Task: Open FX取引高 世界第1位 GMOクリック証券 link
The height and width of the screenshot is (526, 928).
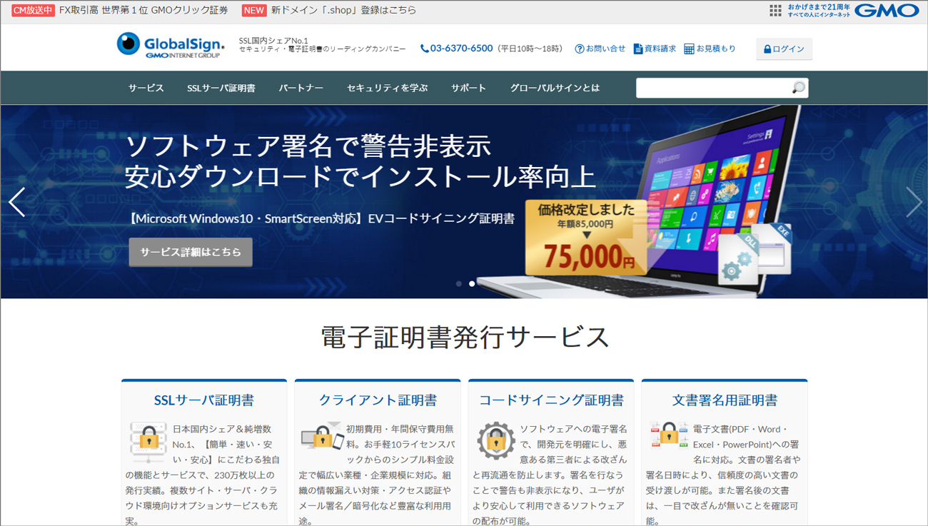Action: pyautogui.click(x=143, y=11)
